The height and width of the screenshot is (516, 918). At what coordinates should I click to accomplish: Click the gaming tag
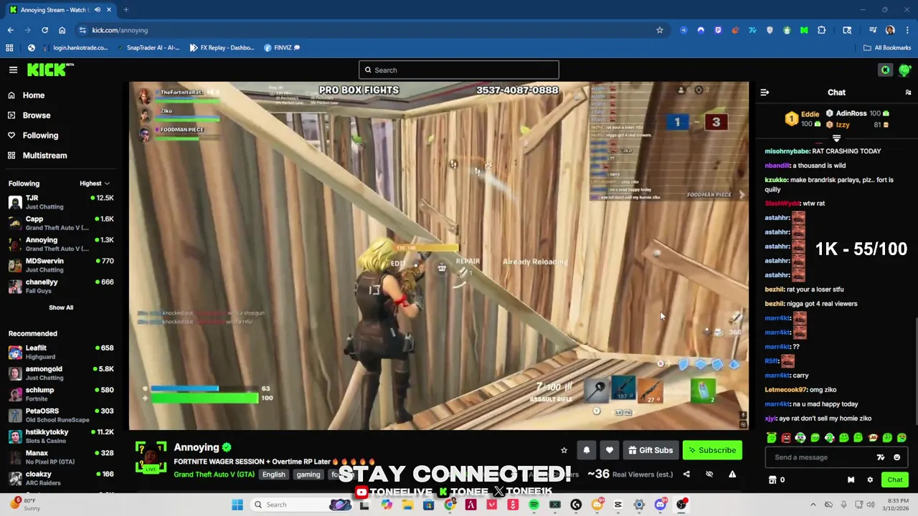pos(308,474)
